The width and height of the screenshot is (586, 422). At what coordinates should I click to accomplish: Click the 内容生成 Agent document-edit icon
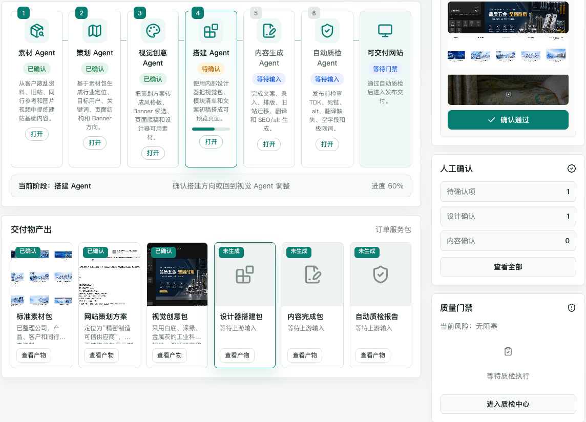coord(269,31)
